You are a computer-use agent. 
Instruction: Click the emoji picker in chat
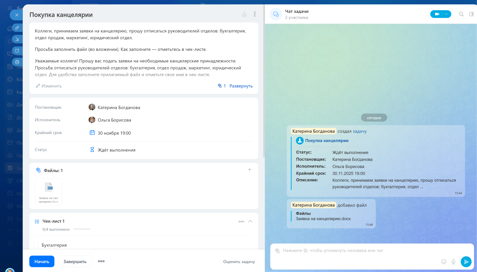[443, 262]
